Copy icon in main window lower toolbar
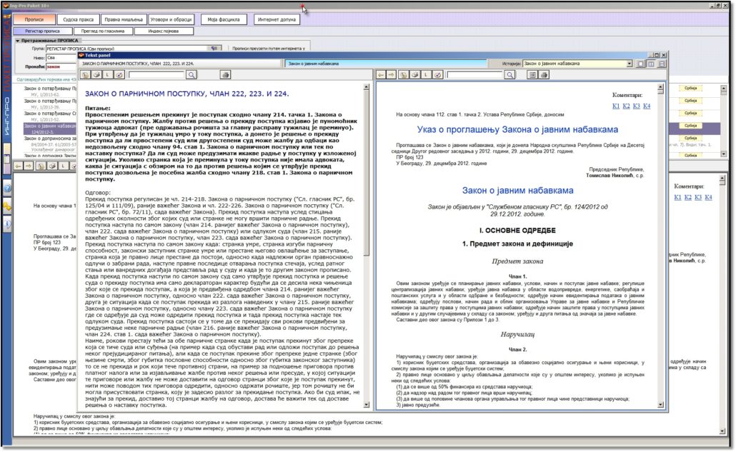 (x=41, y=166)
